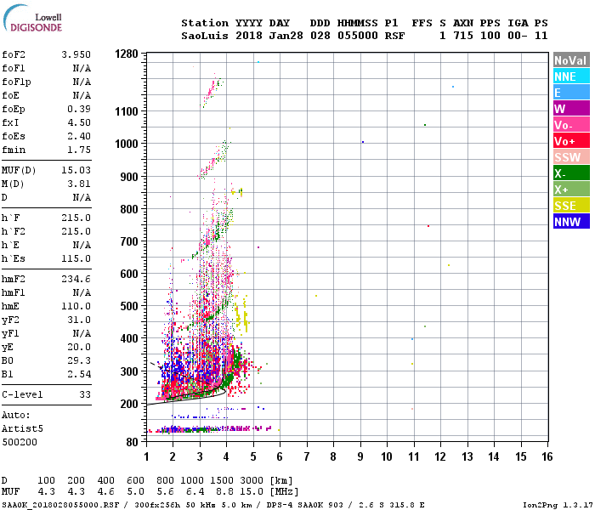Select the Vo- pink legend swatch
This screenshot has width=595, height=510.
pyautogui.click(x=571, y=125)
